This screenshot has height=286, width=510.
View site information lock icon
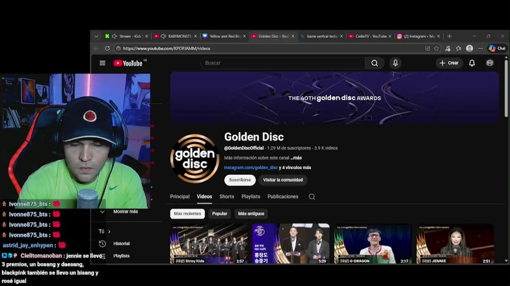pyautogui.click(x=118, y=48)
